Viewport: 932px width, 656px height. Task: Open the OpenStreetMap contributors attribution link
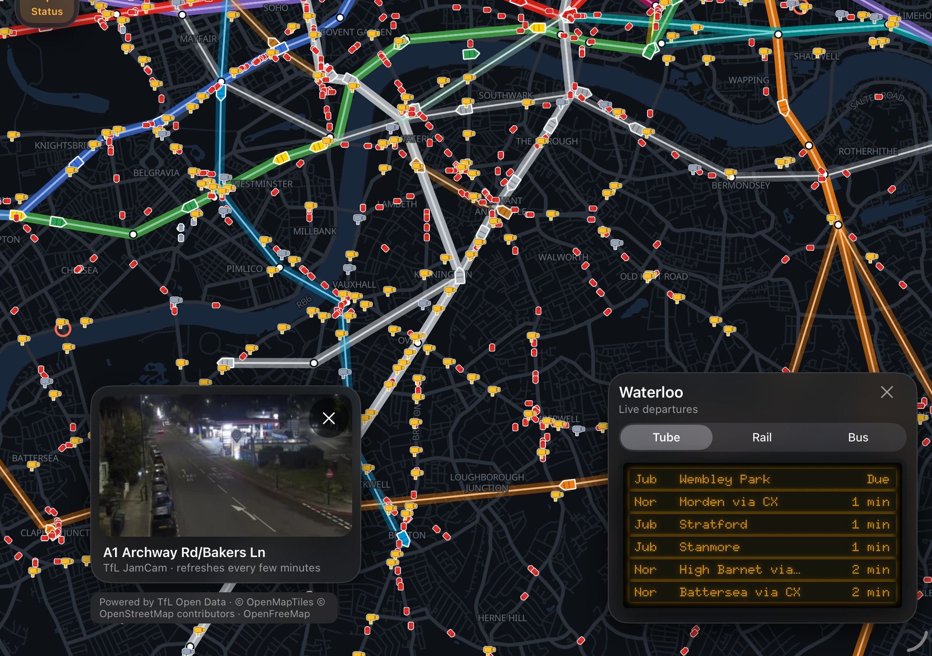[167, 614]
